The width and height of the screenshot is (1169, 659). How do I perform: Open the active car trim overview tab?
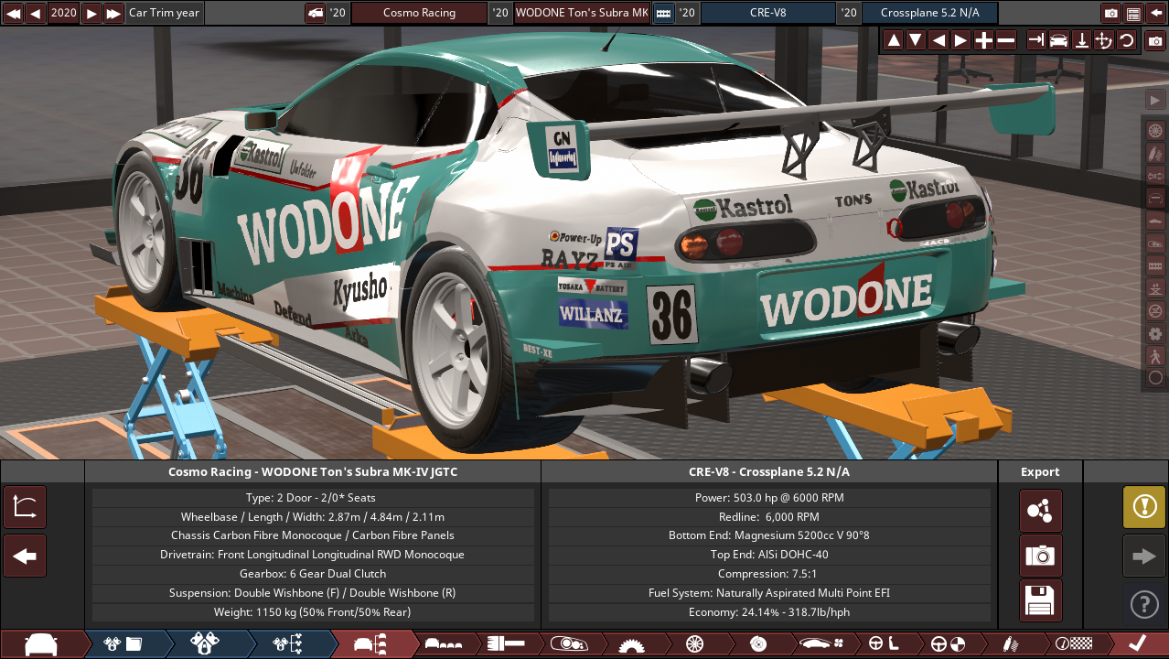[371, 644]
